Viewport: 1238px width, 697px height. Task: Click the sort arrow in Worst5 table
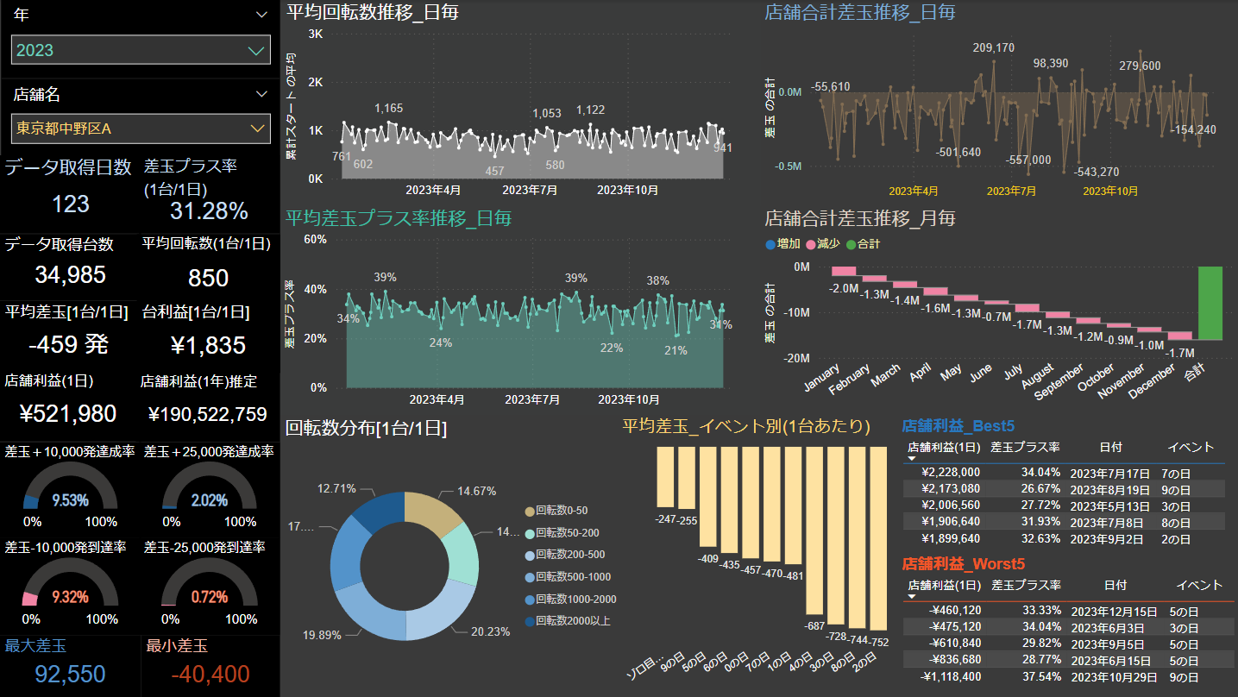(912, 597)
